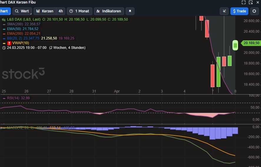
Task: Close the chart panel with X
Action: click(258, 2)
